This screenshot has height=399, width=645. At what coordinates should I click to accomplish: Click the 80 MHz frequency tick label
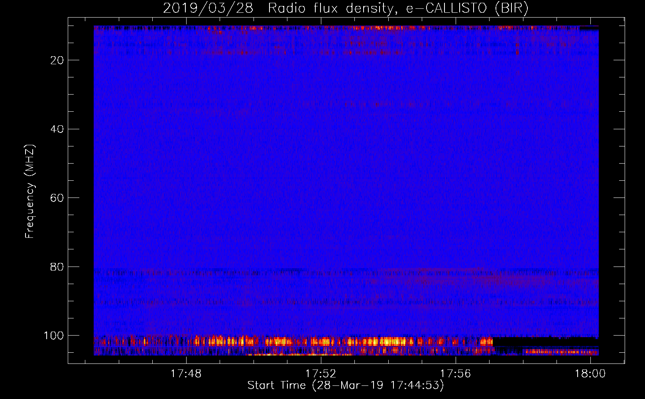coord(57,267)
